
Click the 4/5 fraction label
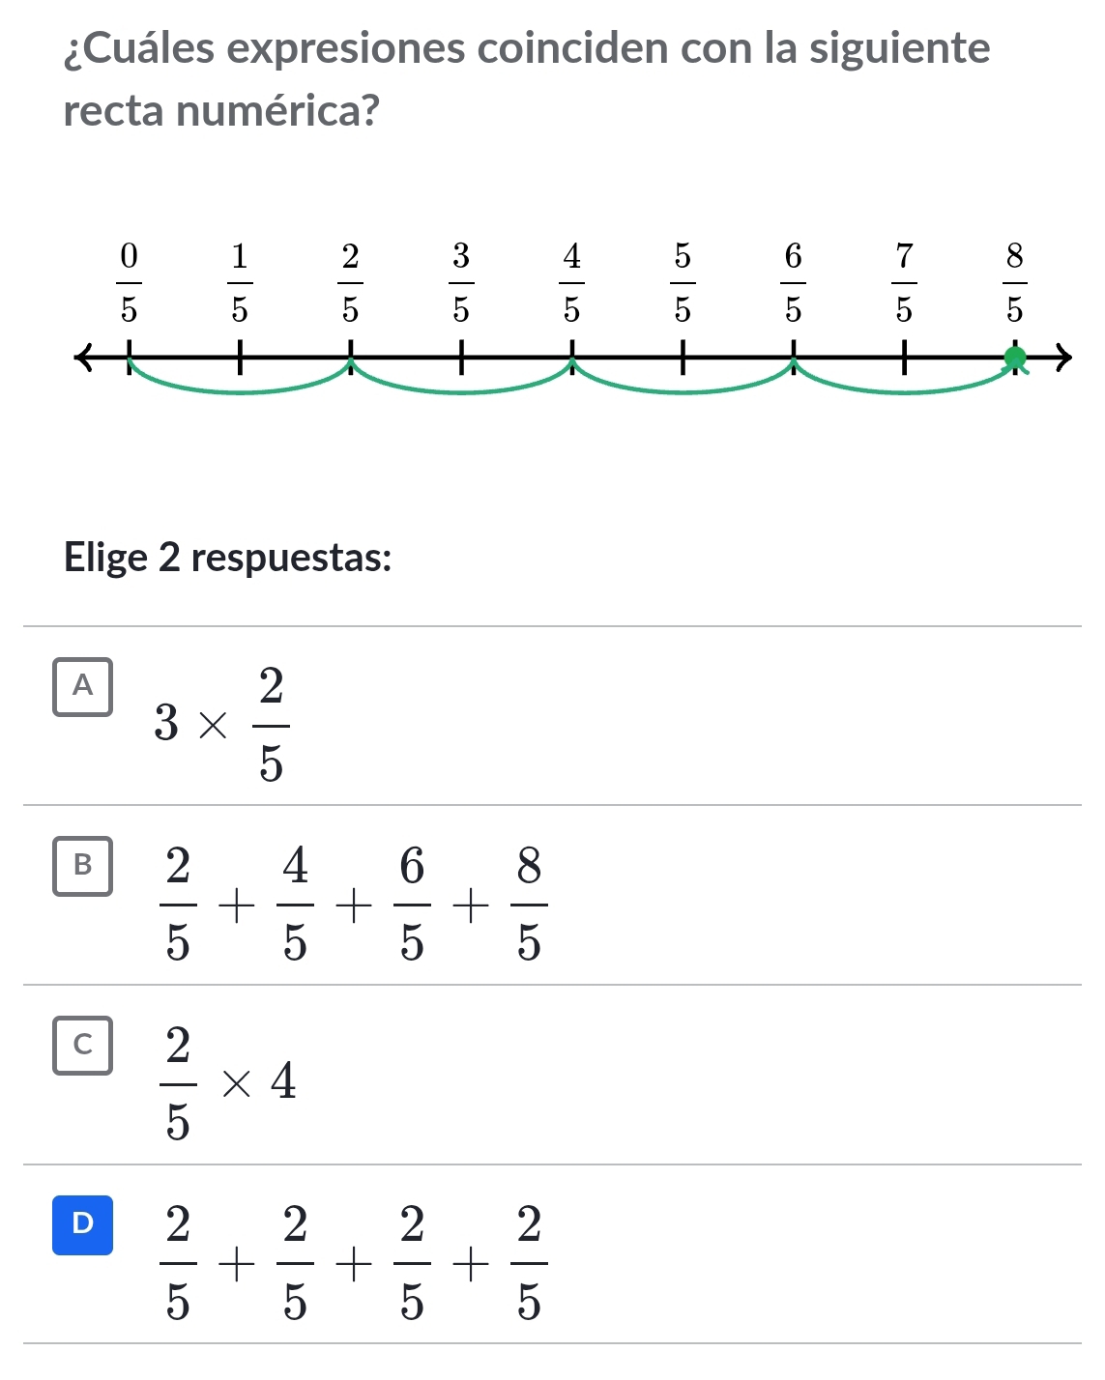tap(571, 282)
